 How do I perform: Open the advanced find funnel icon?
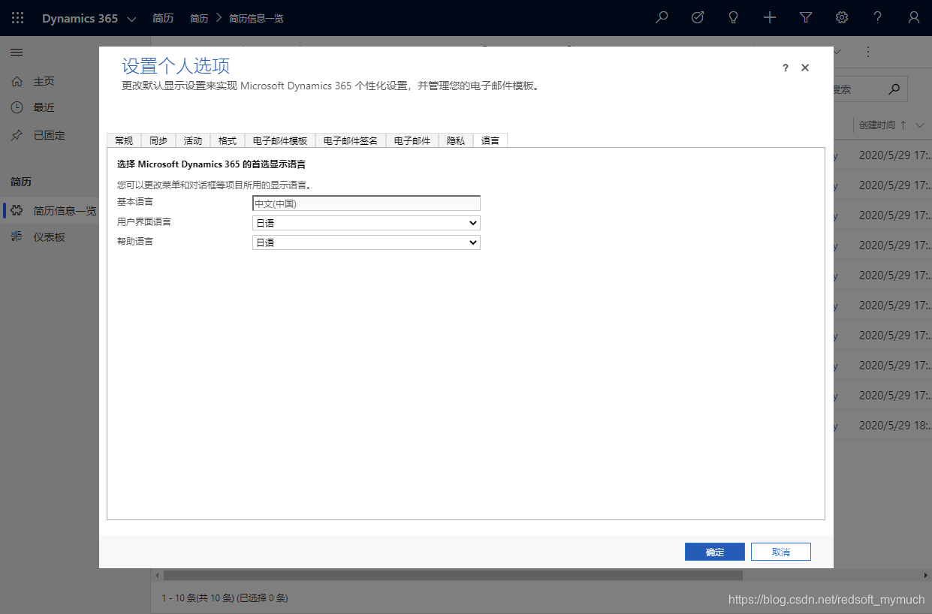pyautogui.click(x=806, y=18)
